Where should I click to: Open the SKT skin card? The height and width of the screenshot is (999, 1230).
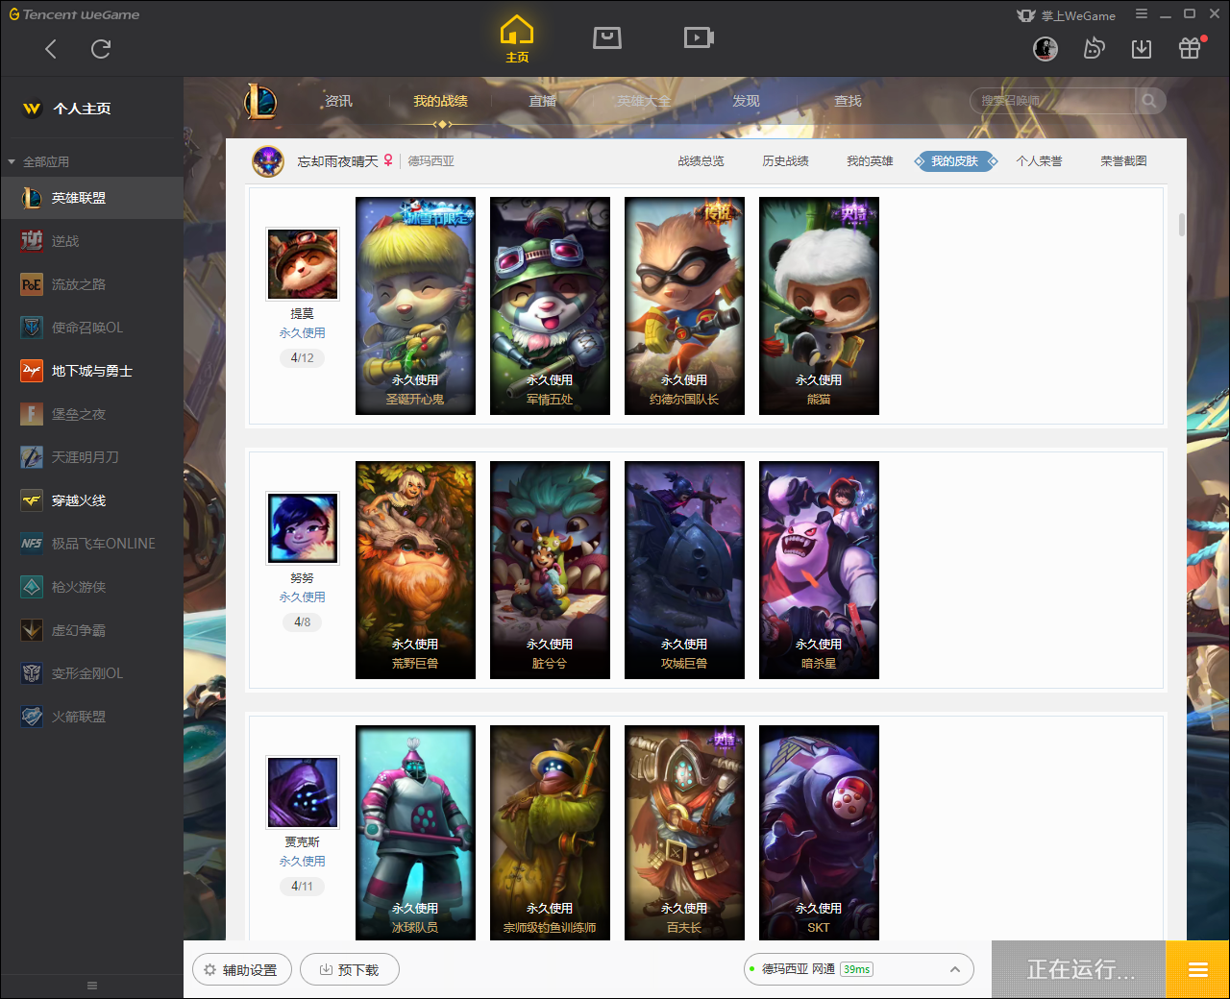point(819,832)
